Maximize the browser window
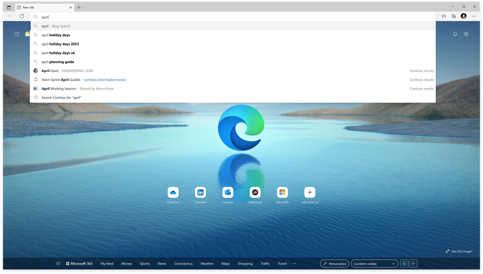The height and width of the screenshot is (274, 483). pos(463,6)
